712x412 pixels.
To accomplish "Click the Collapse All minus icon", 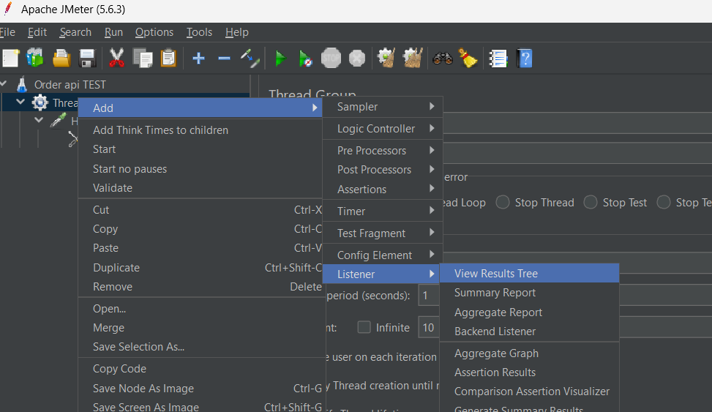I will point(224,58).
